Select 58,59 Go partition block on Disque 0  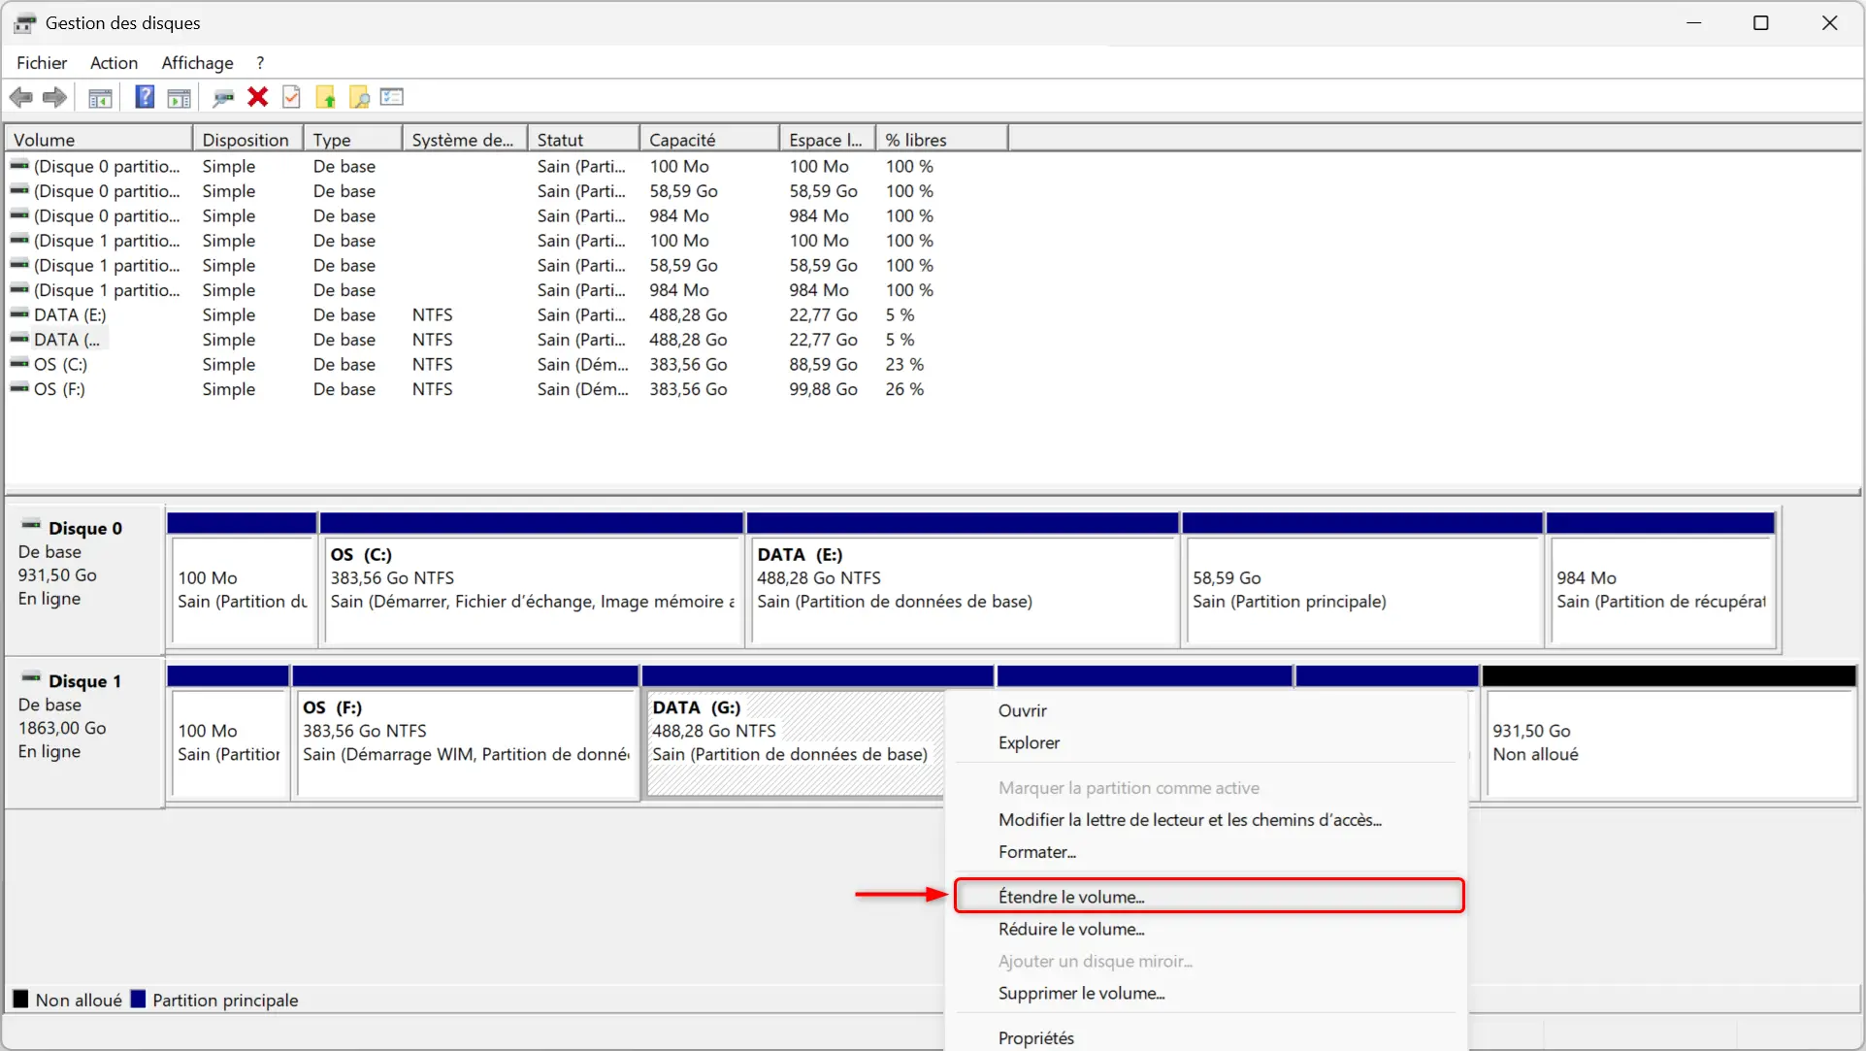coord(1362,580)
